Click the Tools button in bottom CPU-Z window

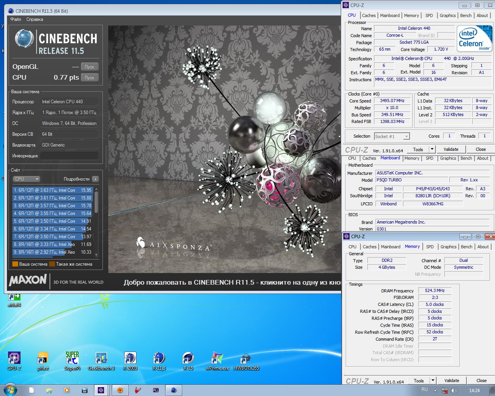(419, 381)
